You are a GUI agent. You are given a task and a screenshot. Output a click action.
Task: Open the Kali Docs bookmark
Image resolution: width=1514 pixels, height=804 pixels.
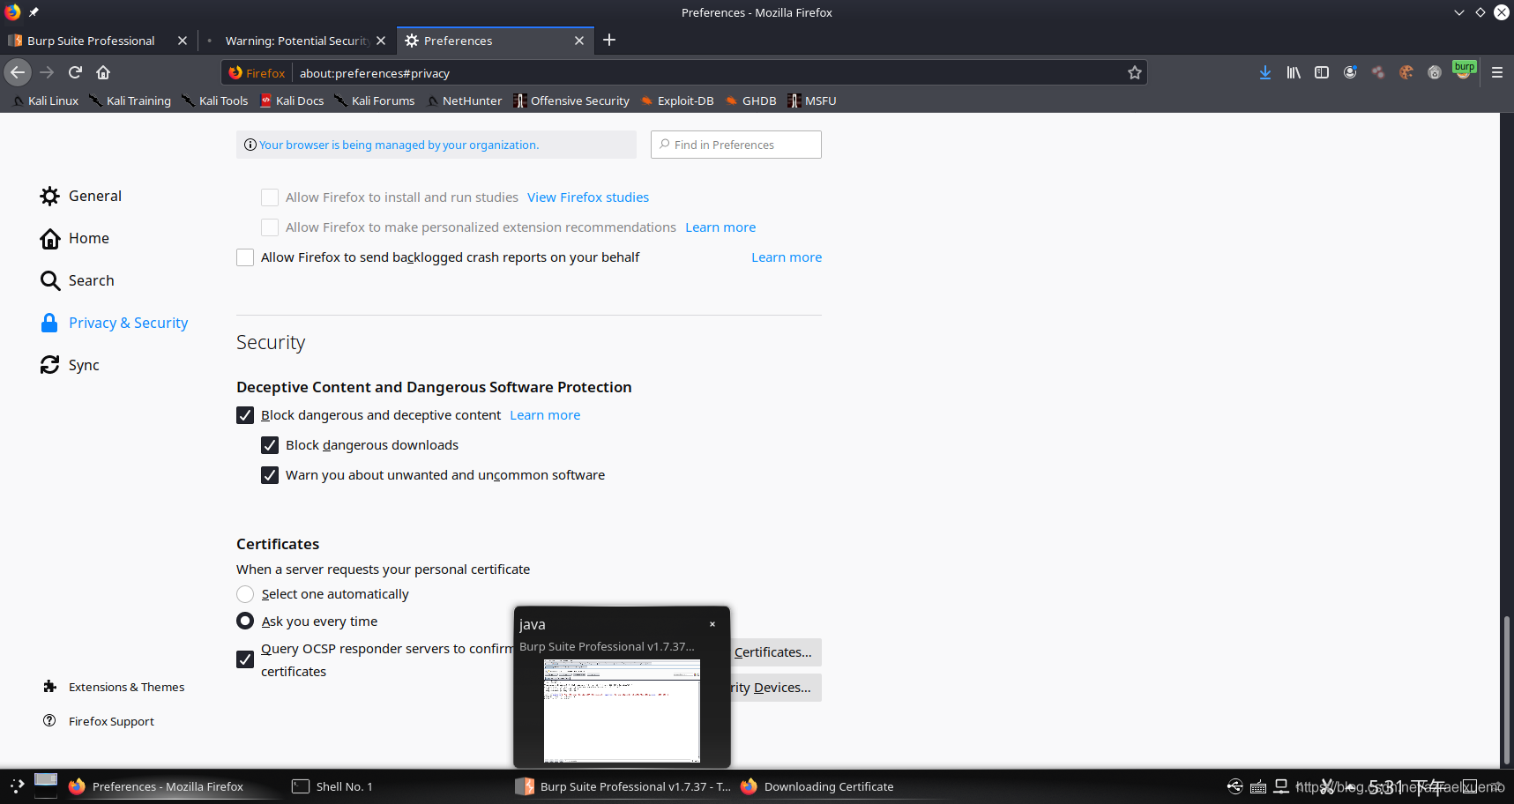(x=292, y=100)
